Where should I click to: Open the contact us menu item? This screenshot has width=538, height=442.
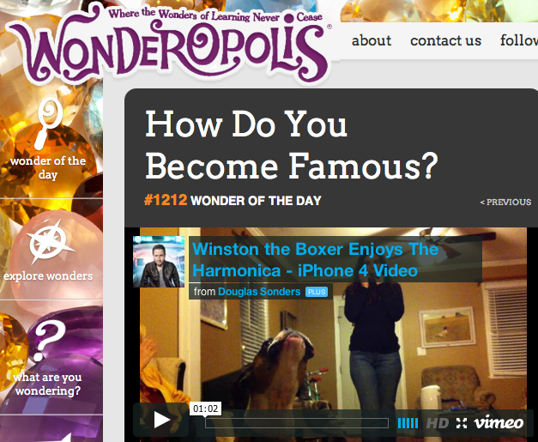click(445, 41)
